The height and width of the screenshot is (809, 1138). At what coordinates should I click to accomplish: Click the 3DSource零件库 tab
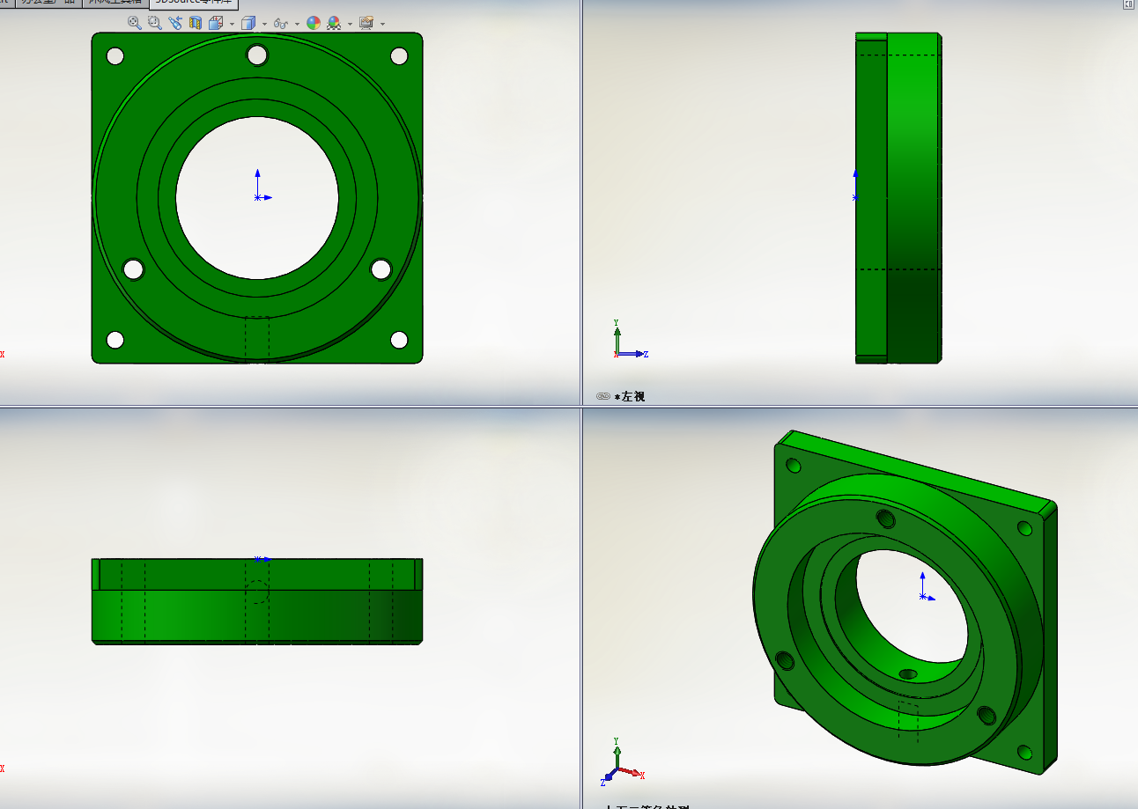(194, 4)
